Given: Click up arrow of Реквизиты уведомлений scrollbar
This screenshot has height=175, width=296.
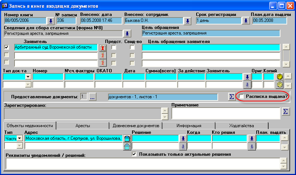Looking at the screenshot, I should (x=283, y=161).
